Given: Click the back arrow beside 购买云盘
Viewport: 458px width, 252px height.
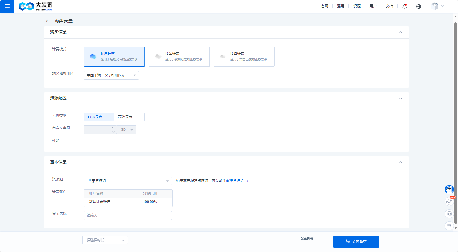Looking at the screenshot, I should [x=47, y=21].
